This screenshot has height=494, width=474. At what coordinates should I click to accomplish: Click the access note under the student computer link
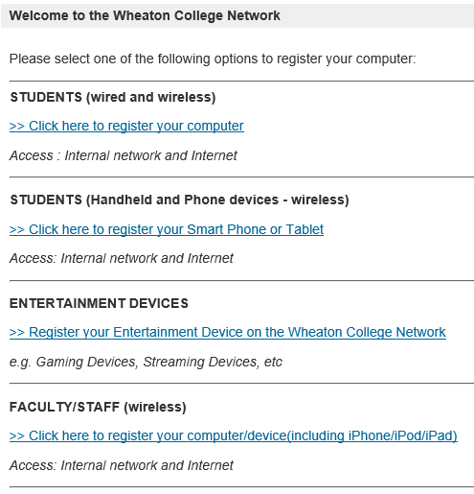click(124, 155)
